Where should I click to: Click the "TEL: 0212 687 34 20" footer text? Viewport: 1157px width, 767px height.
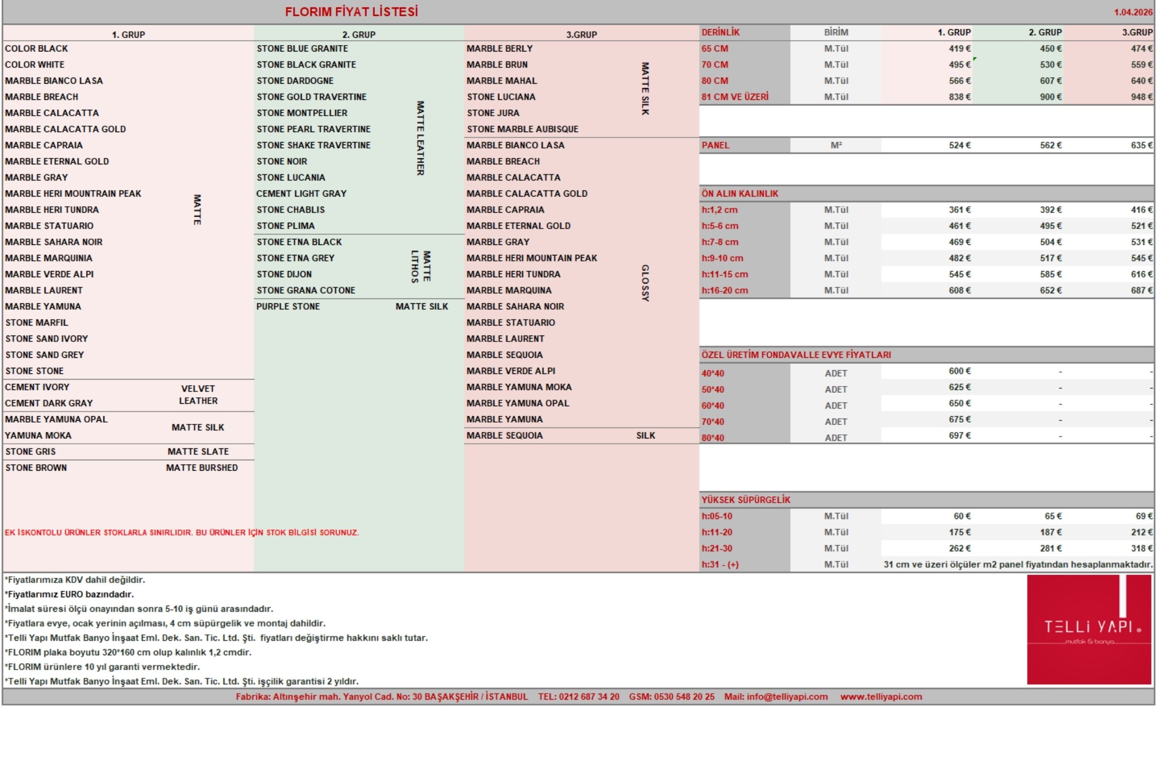click(578, 697)
